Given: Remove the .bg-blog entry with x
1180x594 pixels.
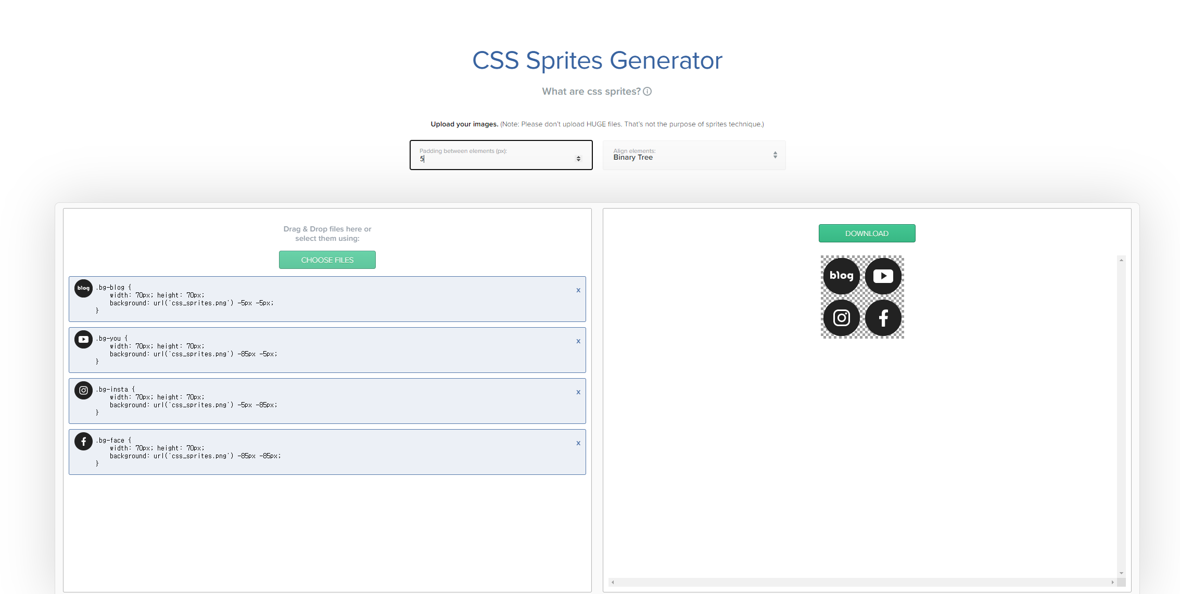Looking at the screenshot, I should (x=578, y=290).
